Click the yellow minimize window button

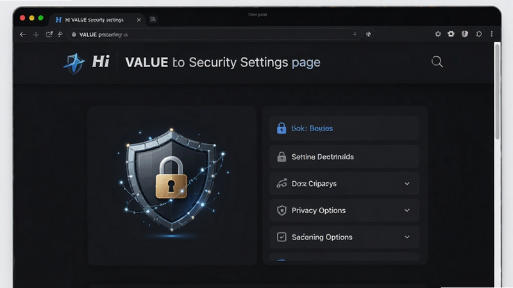click(x=31, y=18)
